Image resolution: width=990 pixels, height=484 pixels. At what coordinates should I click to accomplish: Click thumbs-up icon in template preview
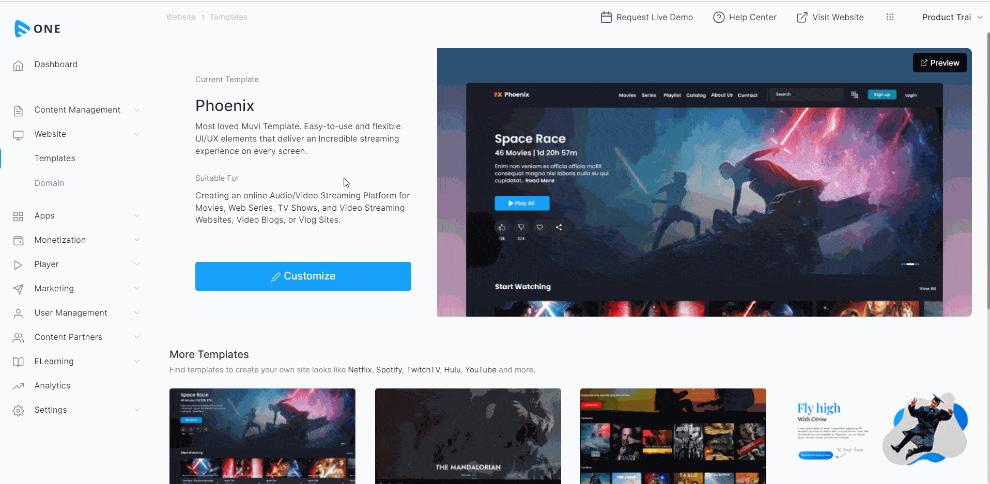pos(502,227)
